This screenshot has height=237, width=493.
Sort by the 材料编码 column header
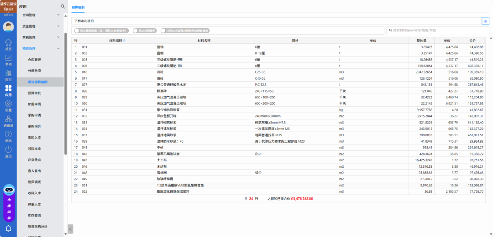point(118,41)
